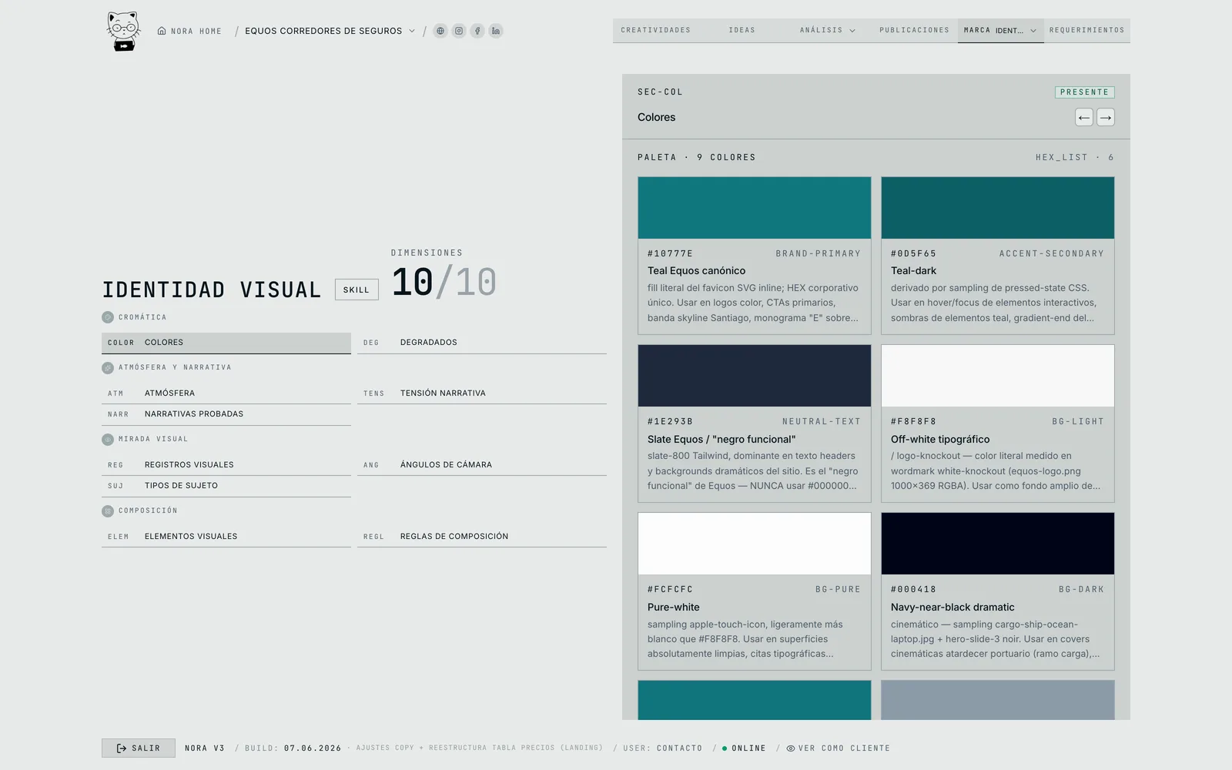Open the Análisis dropdown chevron
1232x770 pixels.
(x=852, y=31)
